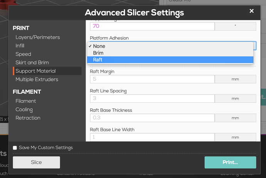Choose Brim in Platform Adhesion dropdown
Viewport: 266px width, 178px height.
(170, 53)
